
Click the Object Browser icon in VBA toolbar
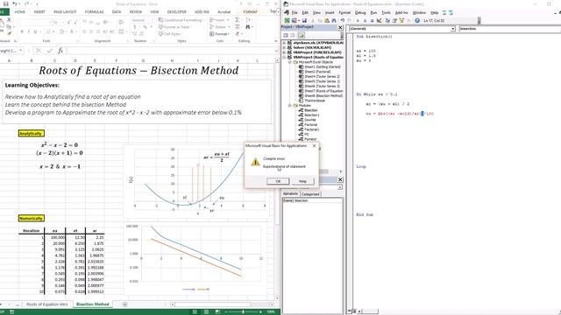(401, 20)
